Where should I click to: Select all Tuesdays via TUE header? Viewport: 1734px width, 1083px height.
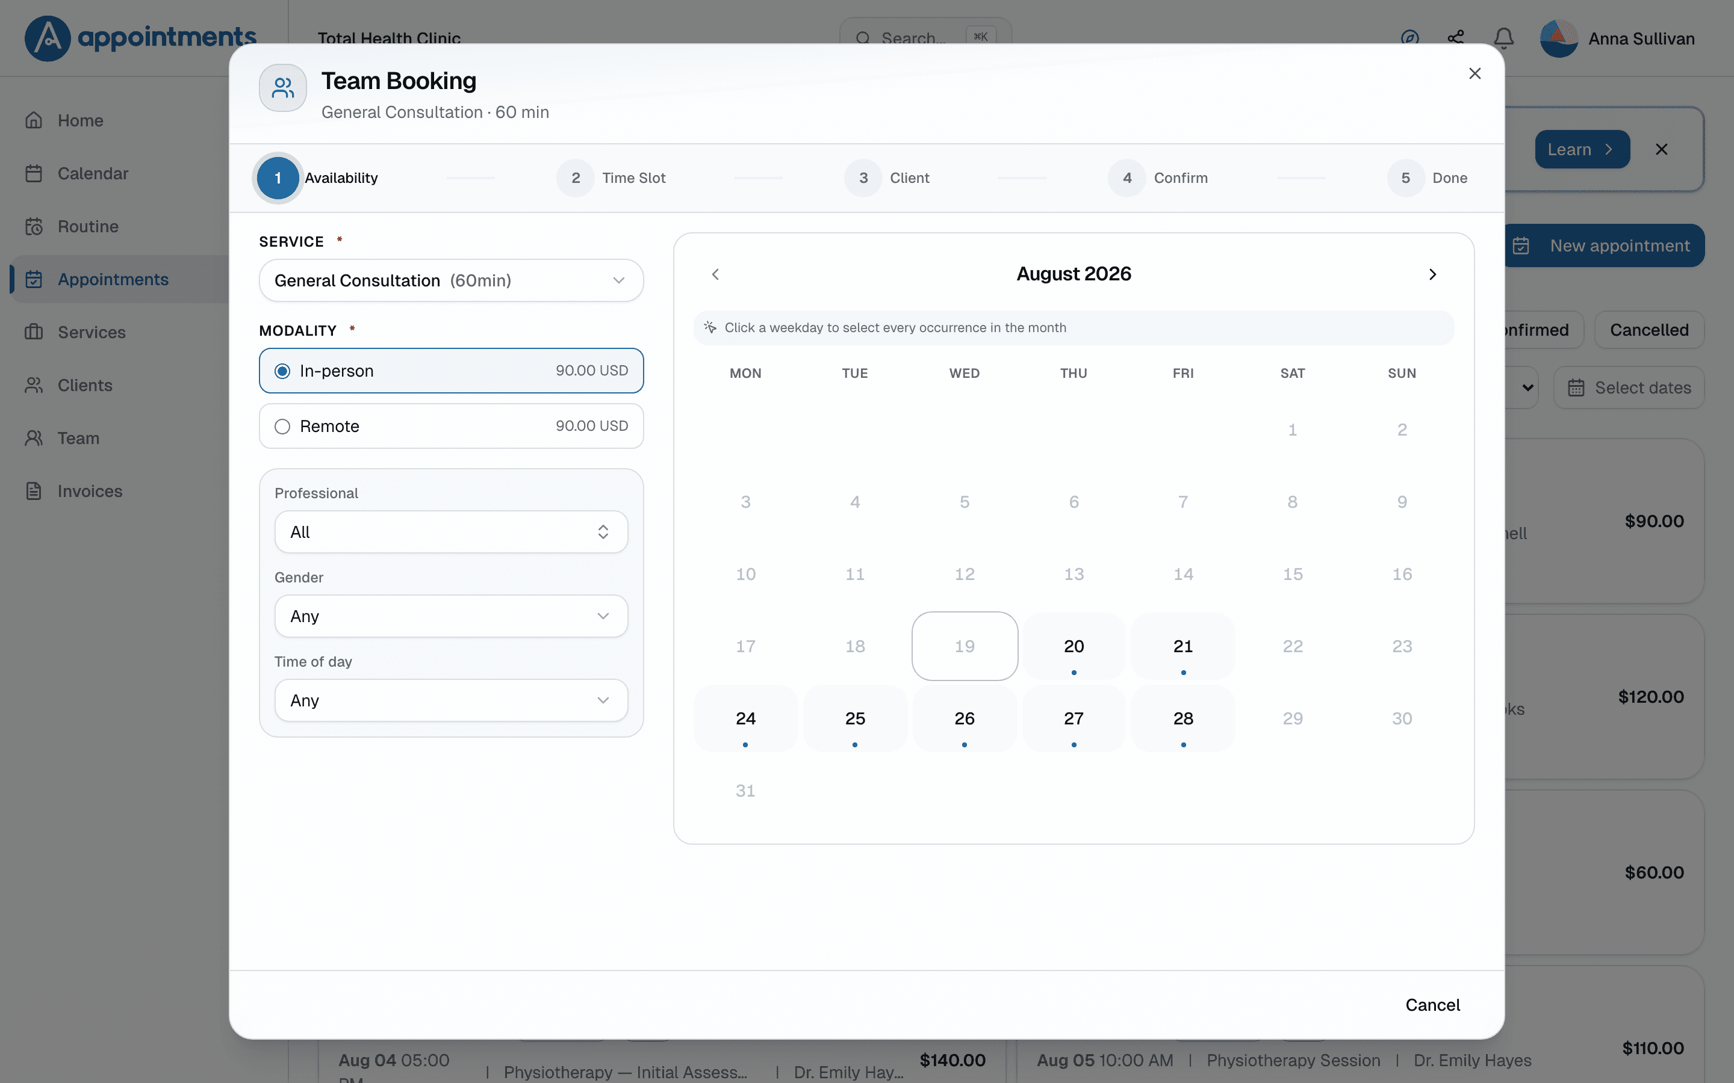click(855, 373)
